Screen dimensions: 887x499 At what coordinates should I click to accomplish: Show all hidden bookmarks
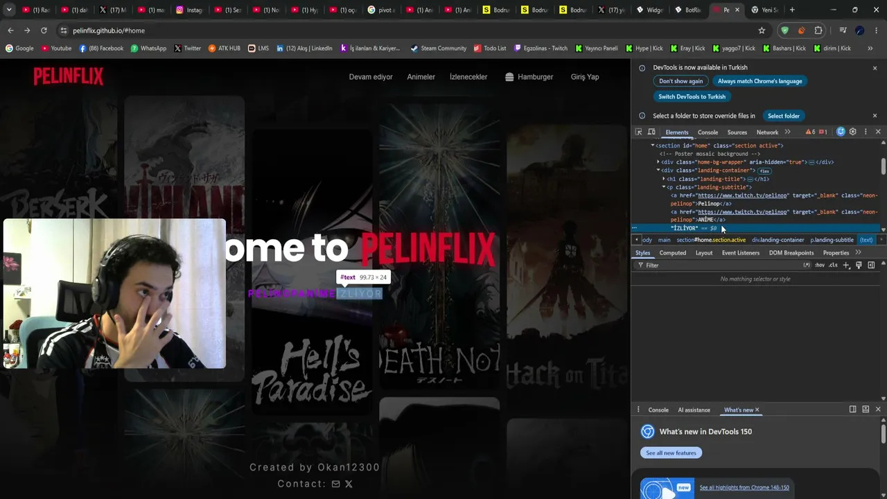click(869, 49)
